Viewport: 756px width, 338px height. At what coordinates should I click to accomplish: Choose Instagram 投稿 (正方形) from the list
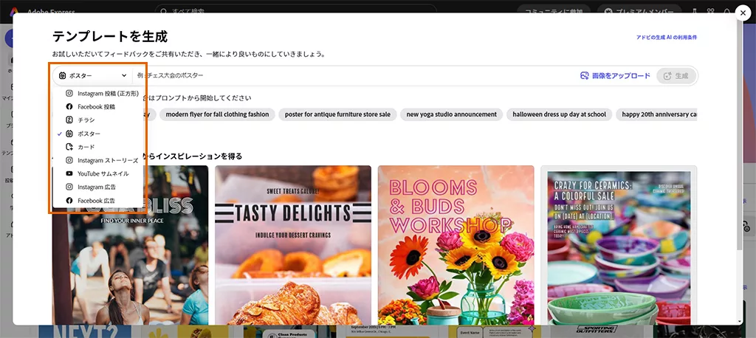pyautogui.click(x=102, y=93)
